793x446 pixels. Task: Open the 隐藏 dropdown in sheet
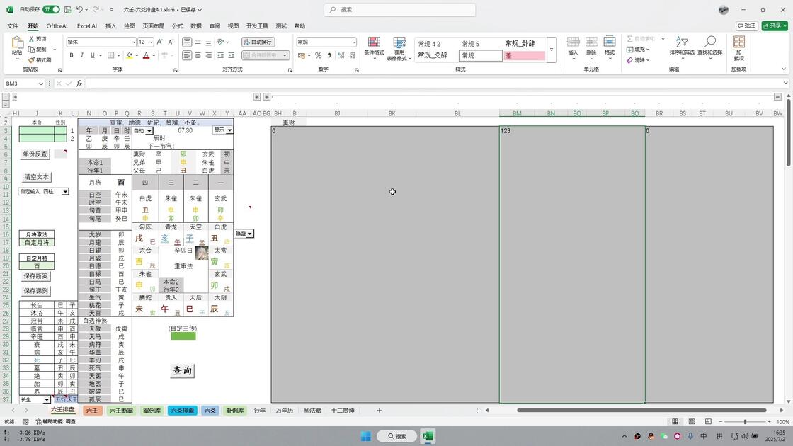point(250,234)
